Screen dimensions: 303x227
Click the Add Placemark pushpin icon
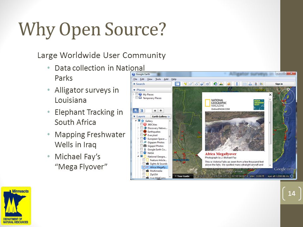pos(185,84)
